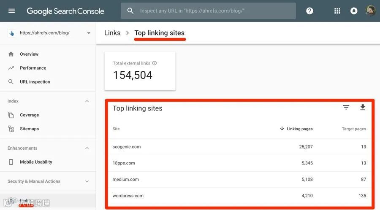Collapse the Enhancements section chevron
The height and width of the screenshot is (210, 380).
click(x=87, y=148)
